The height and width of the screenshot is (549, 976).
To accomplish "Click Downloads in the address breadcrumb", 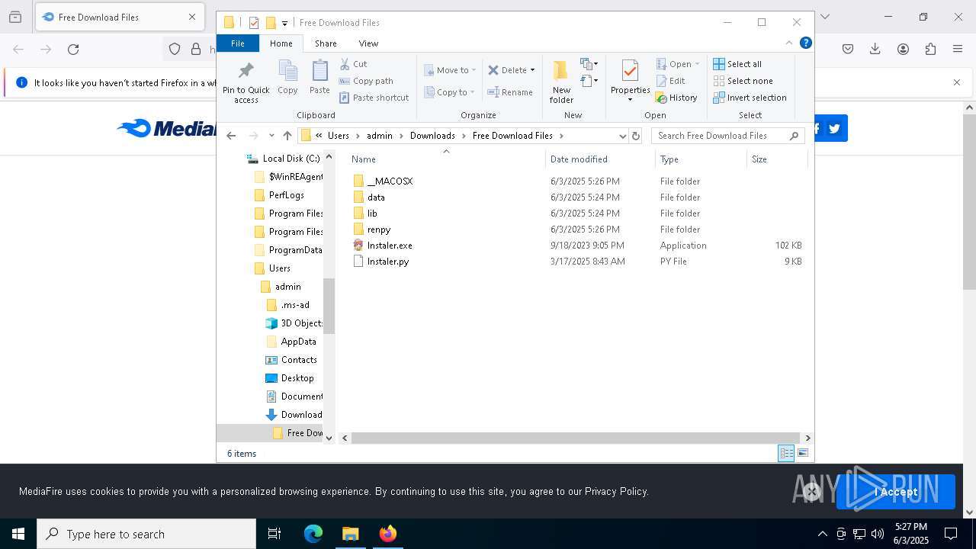I will click(x=432, y=136).
